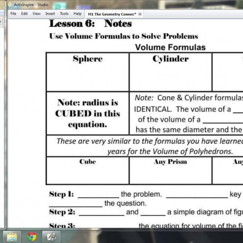Click the 'Note: radius is CUBED' text
The height and width of the screenshot is (243, 243).
click(x=87, y=113)
